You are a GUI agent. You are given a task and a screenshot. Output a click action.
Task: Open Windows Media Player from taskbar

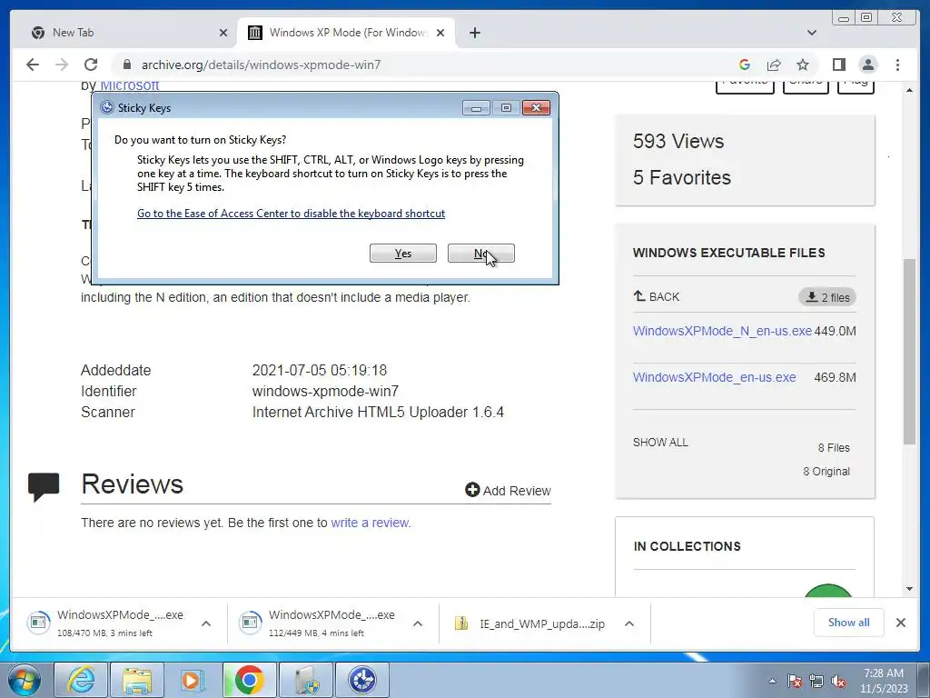pyautogui.click(x=193, y=680)
